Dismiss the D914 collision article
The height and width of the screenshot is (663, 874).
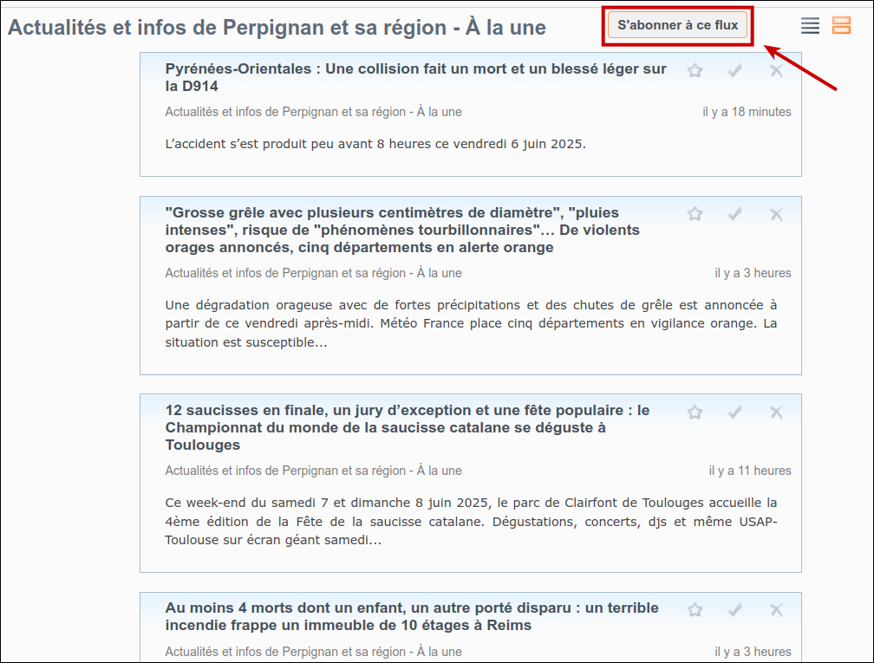pyautogui.click(x=776, y=71)
